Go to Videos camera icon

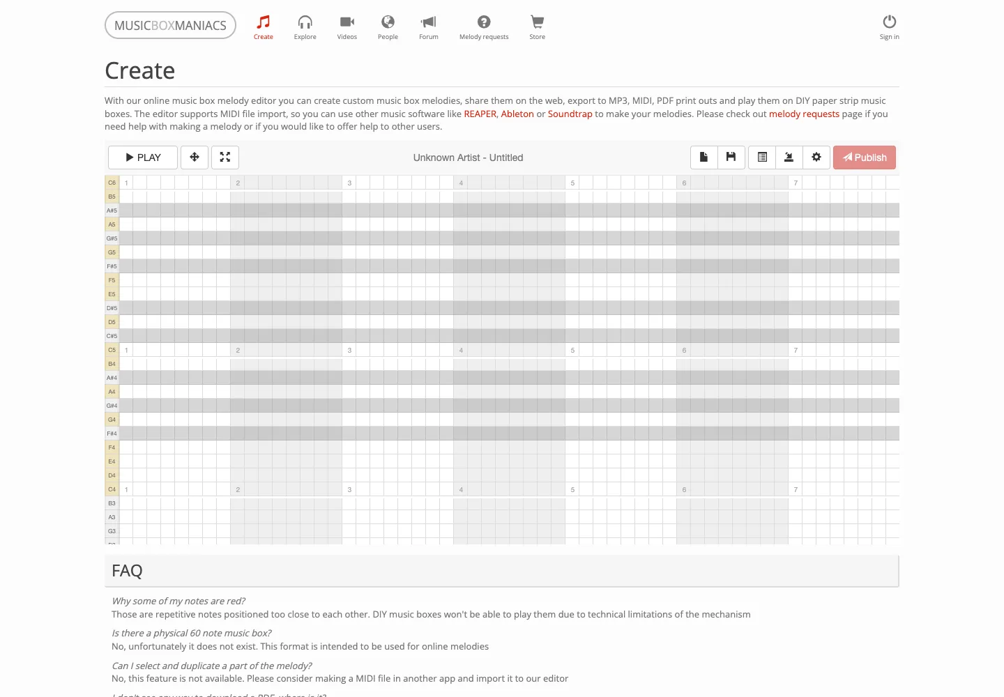347,27
